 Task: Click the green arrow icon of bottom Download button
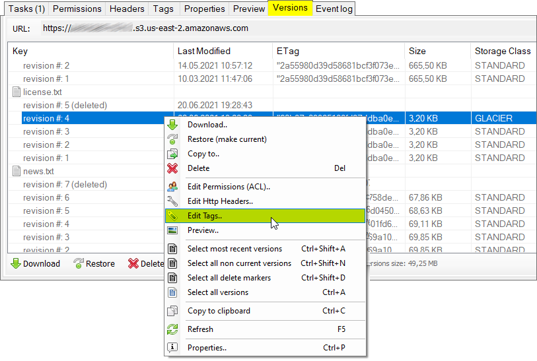(x=16, y=263)
